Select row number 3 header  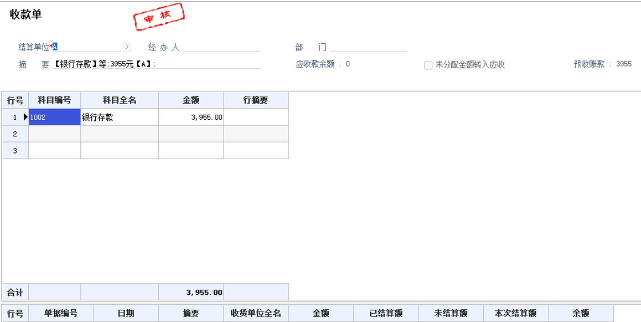click(x=15, y=150)
